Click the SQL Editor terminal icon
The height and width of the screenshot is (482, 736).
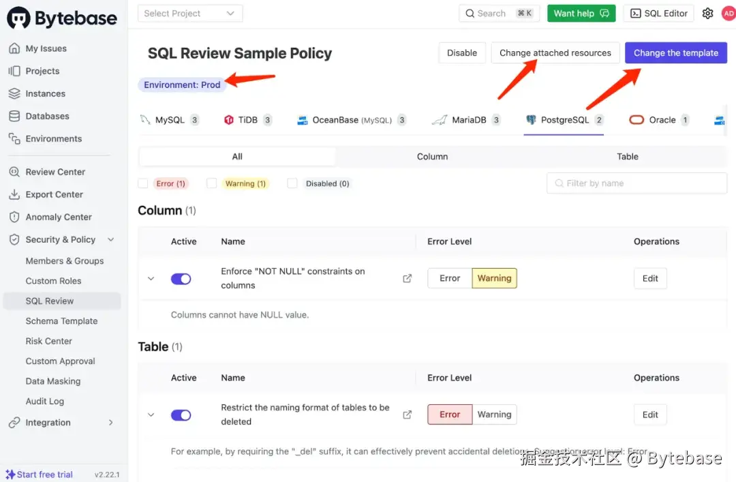coord(635,14)
